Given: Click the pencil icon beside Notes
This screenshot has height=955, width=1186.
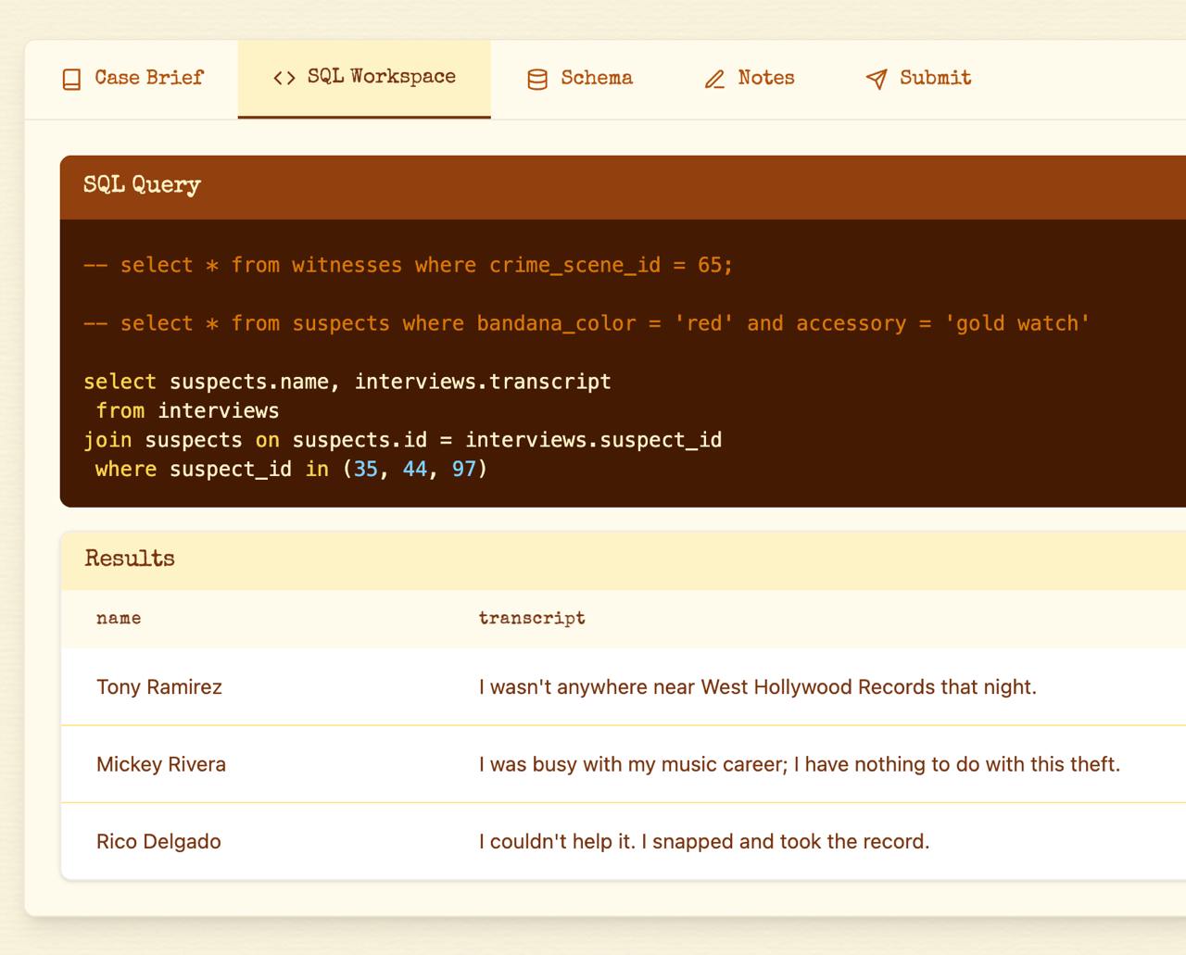Looking at the screenshot, I should tap(714, 80).
